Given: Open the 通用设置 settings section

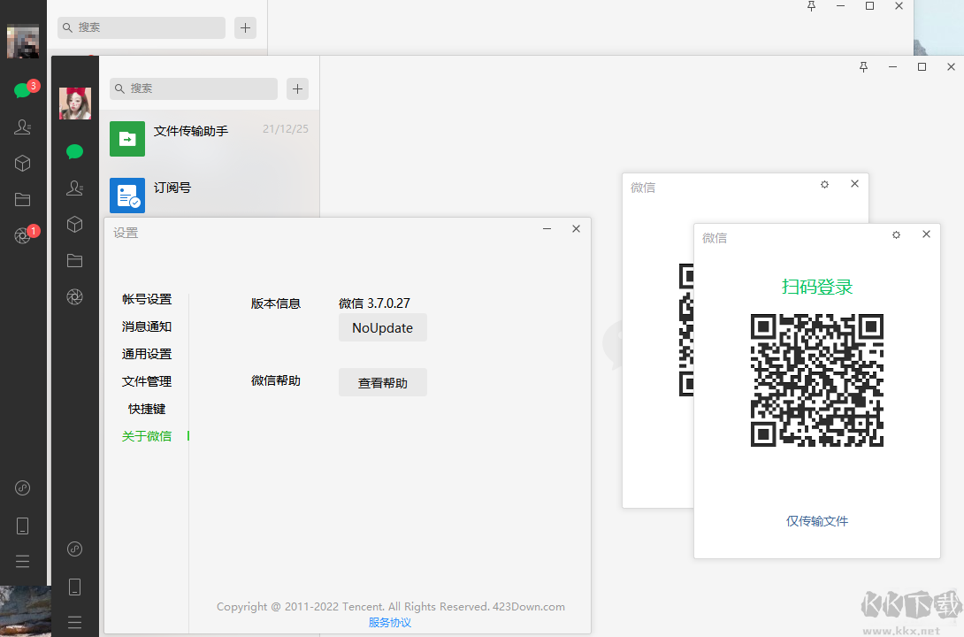Looking at the screenshot, I should (147, 353).
